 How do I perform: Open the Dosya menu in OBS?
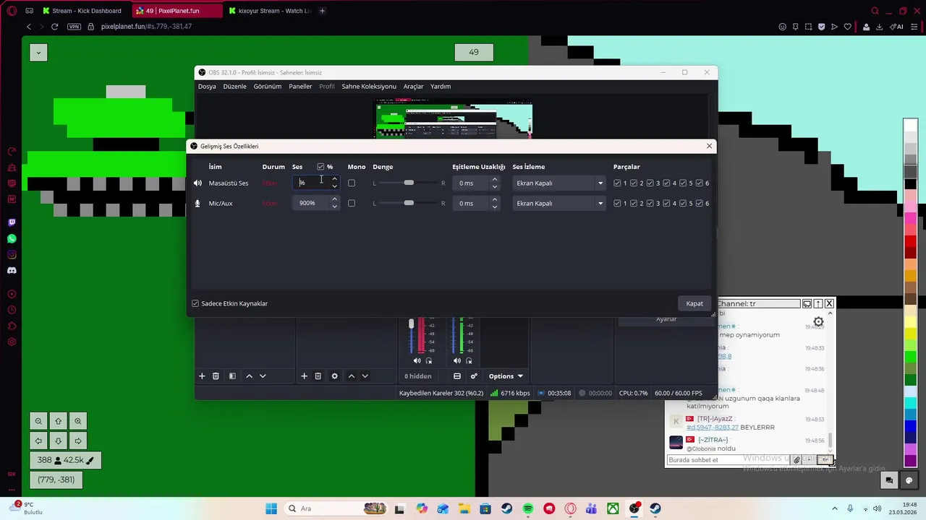tap(207, 86)
